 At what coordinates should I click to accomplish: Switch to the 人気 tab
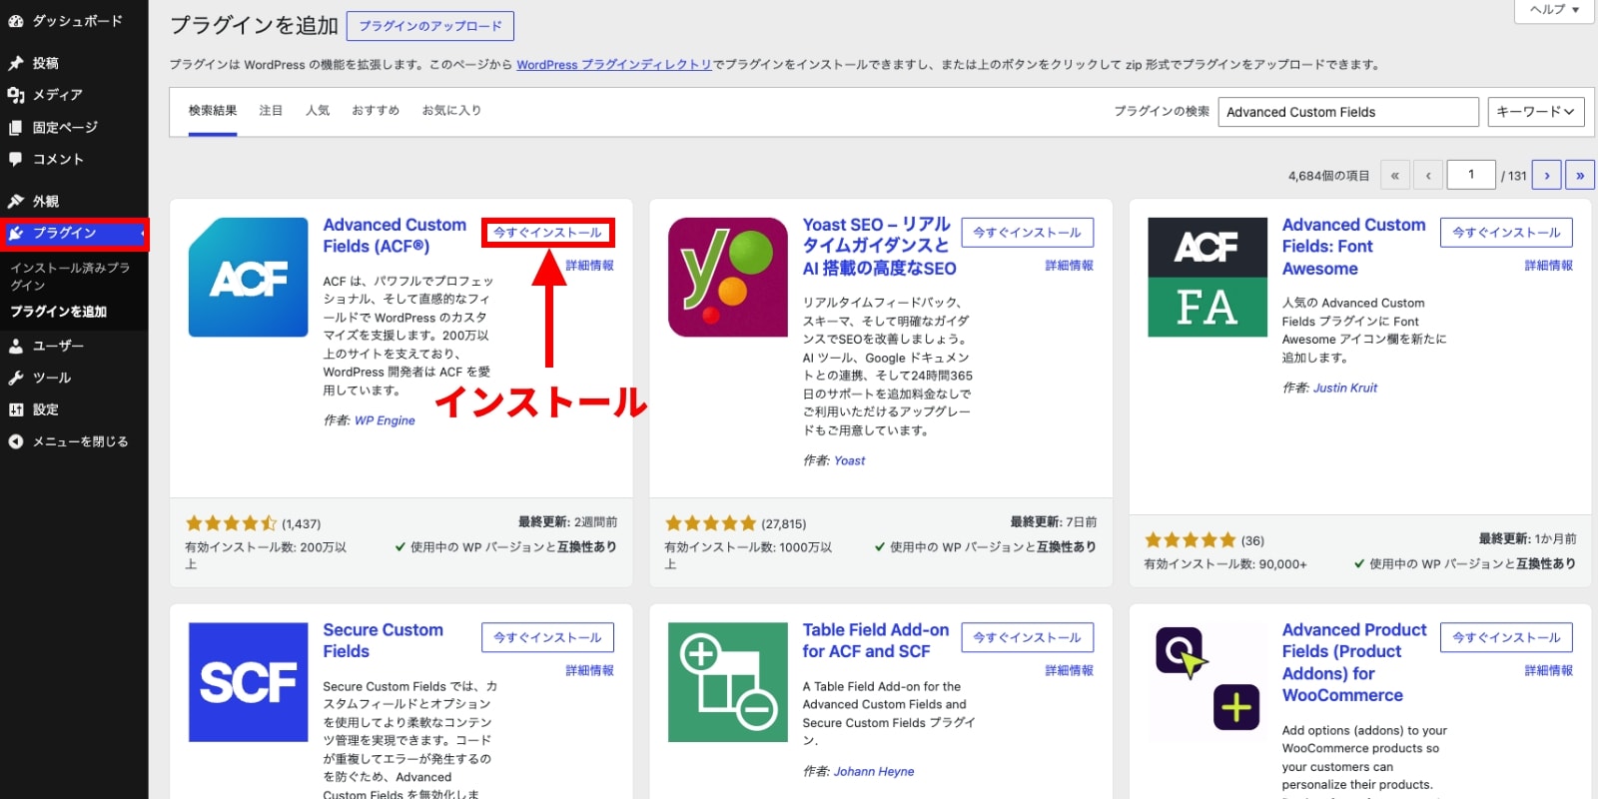pos(318,111)
